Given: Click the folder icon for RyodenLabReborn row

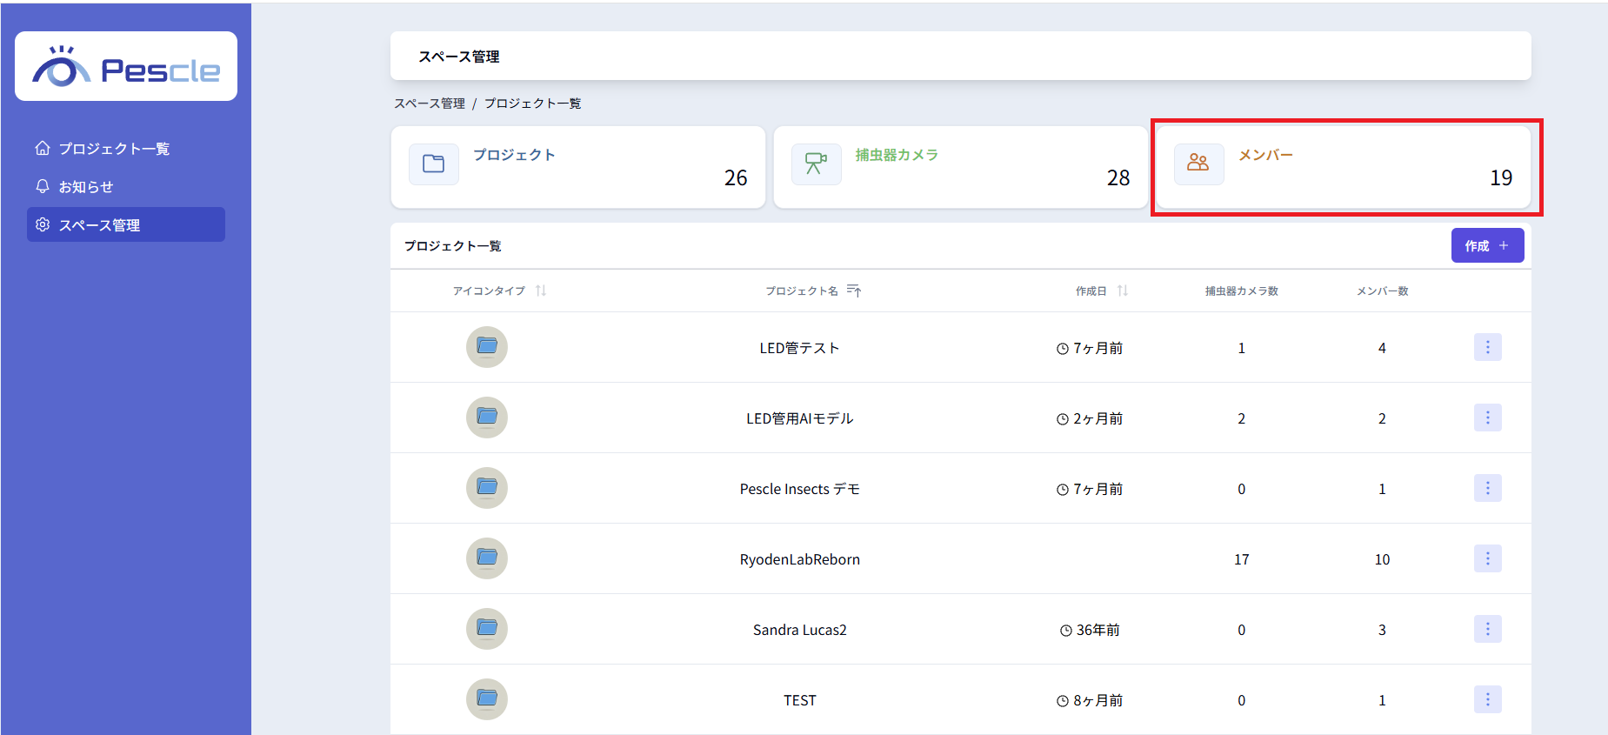Looking at the screenshot, I should 487,558.
